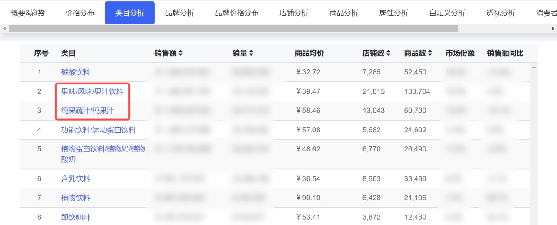Click the ￥48.62 average price cell

(308, 149)
